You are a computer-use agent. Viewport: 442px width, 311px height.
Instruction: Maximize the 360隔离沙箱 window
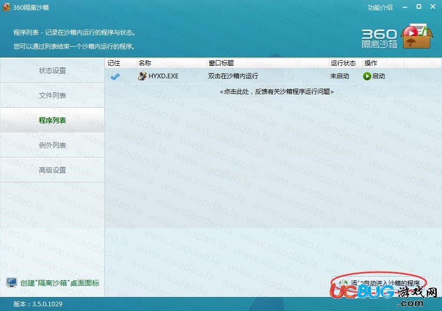pos(419,7)
